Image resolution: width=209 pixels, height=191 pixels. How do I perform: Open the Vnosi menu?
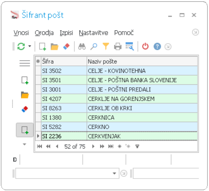(x=21, y=33)
